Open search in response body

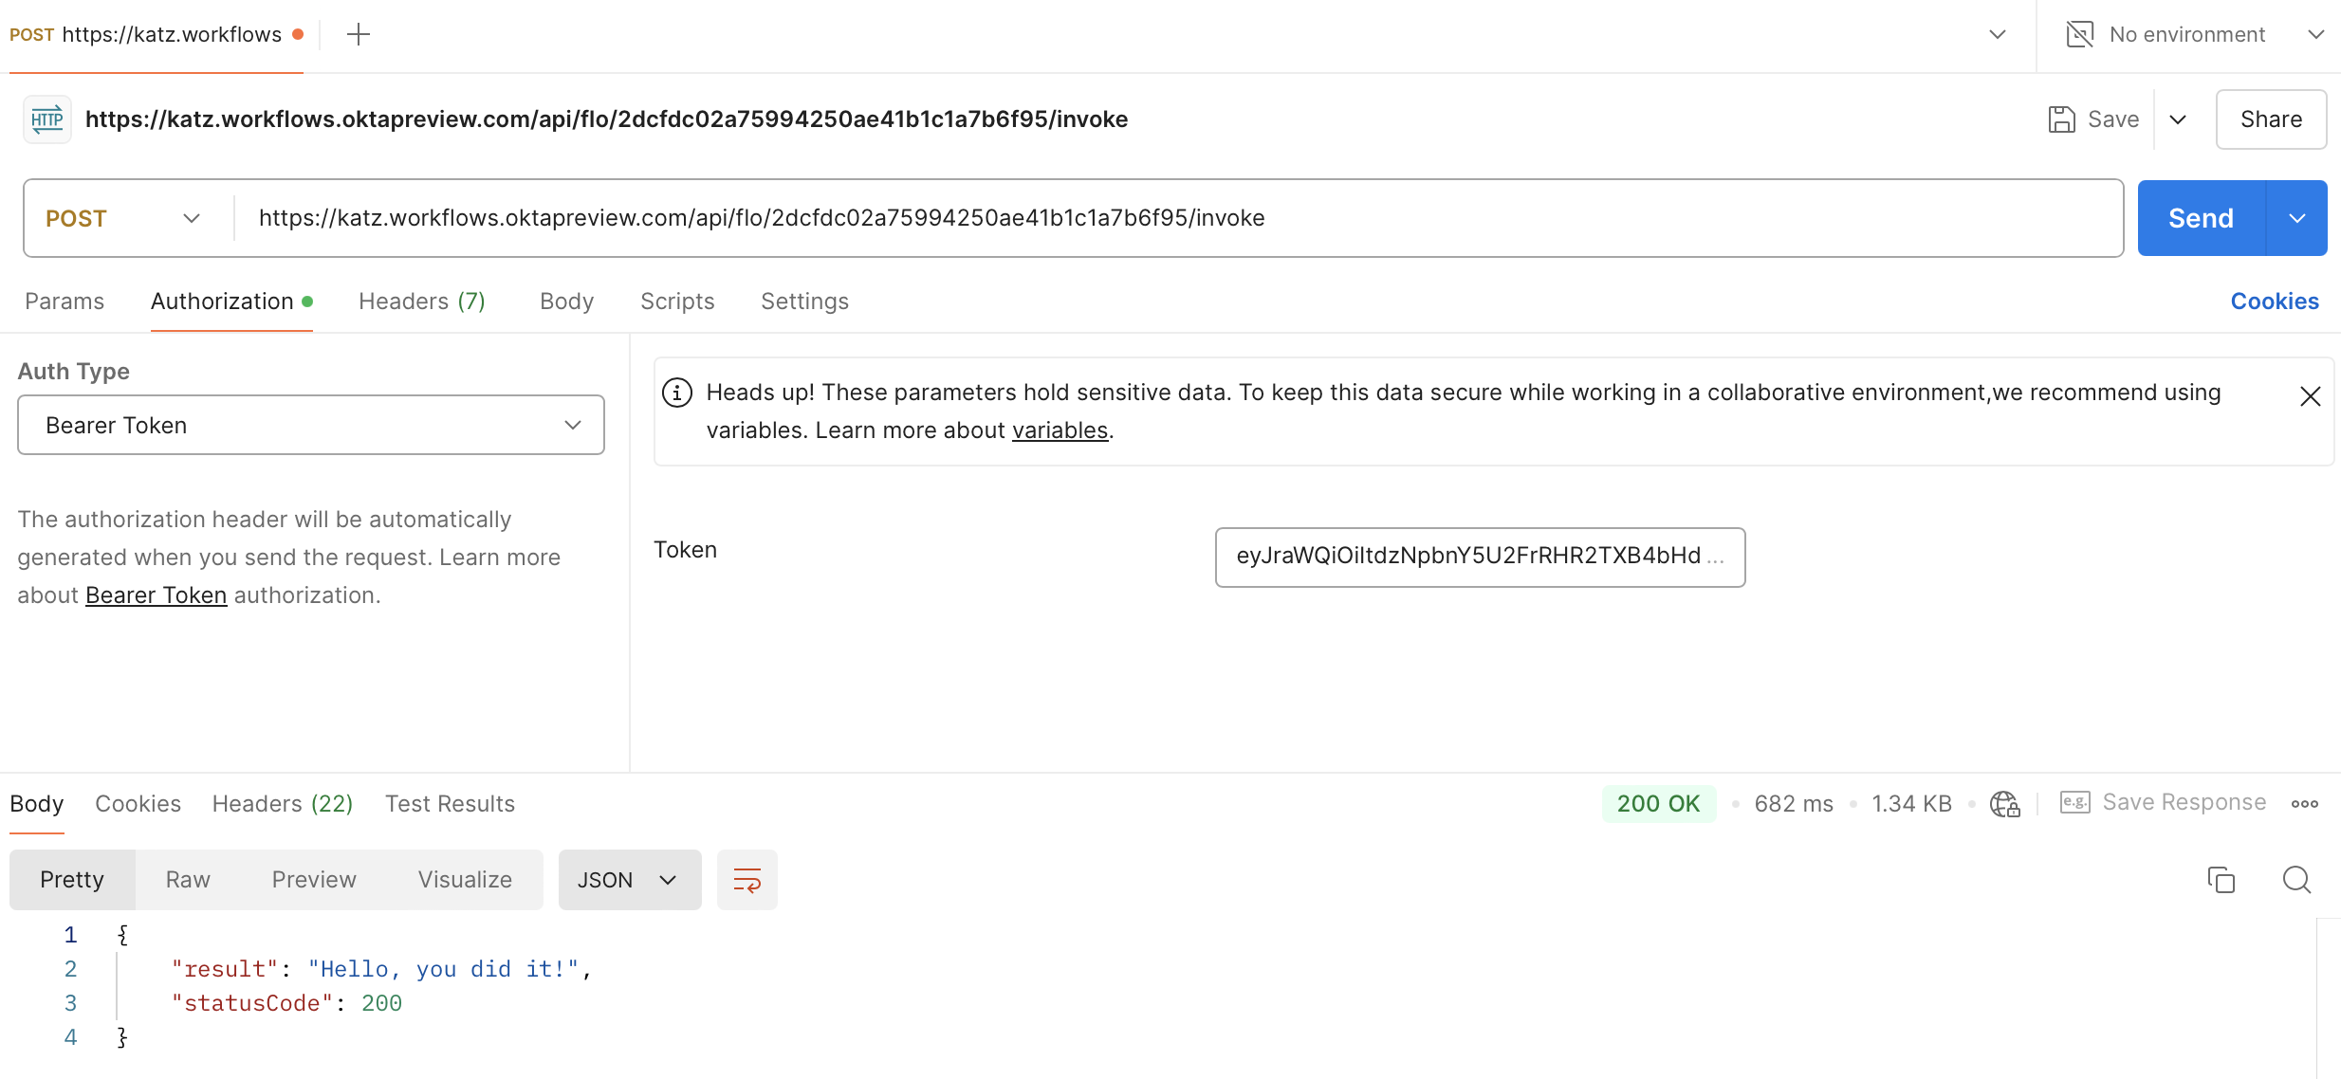pos(2296,880)
